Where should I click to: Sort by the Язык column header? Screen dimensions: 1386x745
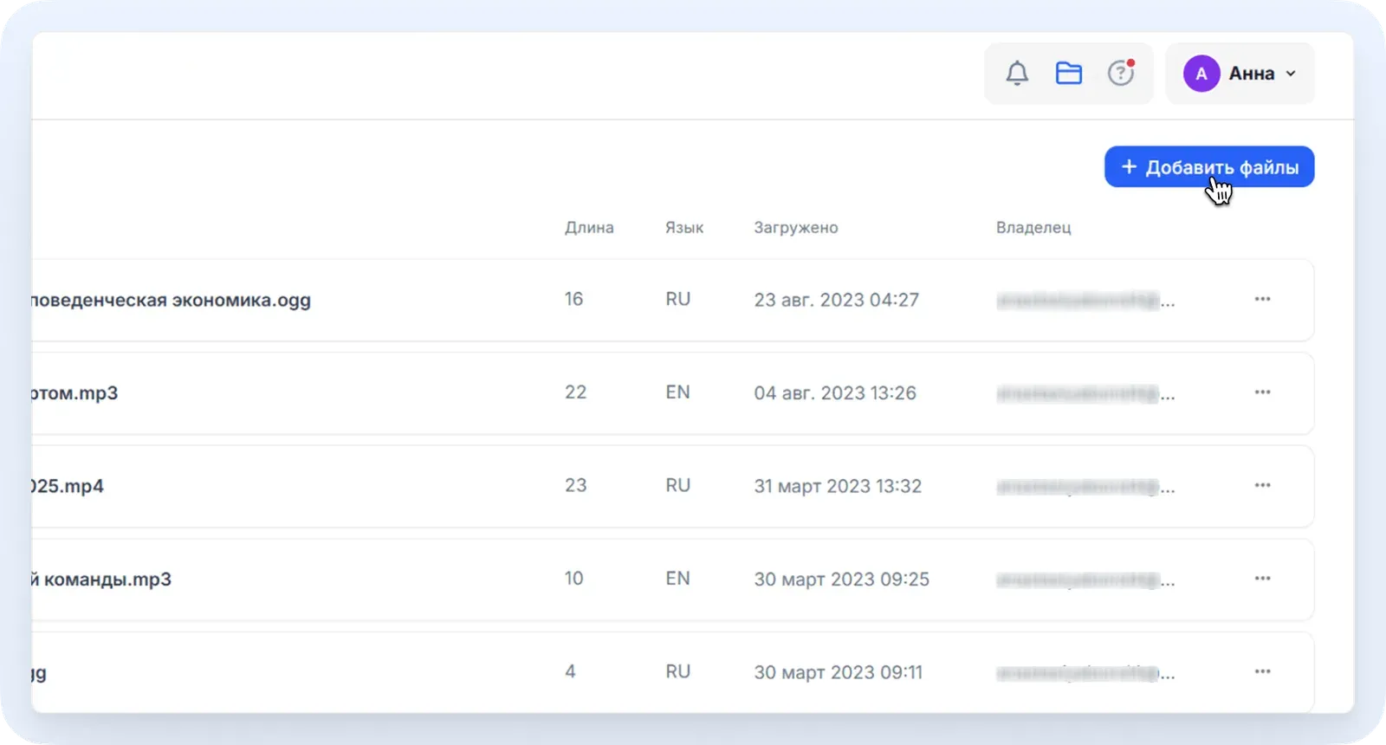pyautogui.click(x=684, y=227)
